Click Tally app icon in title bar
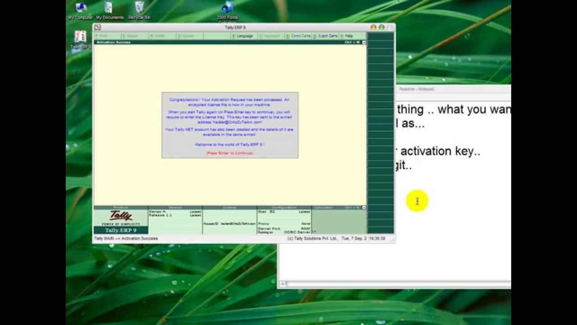 coord(97,27)
